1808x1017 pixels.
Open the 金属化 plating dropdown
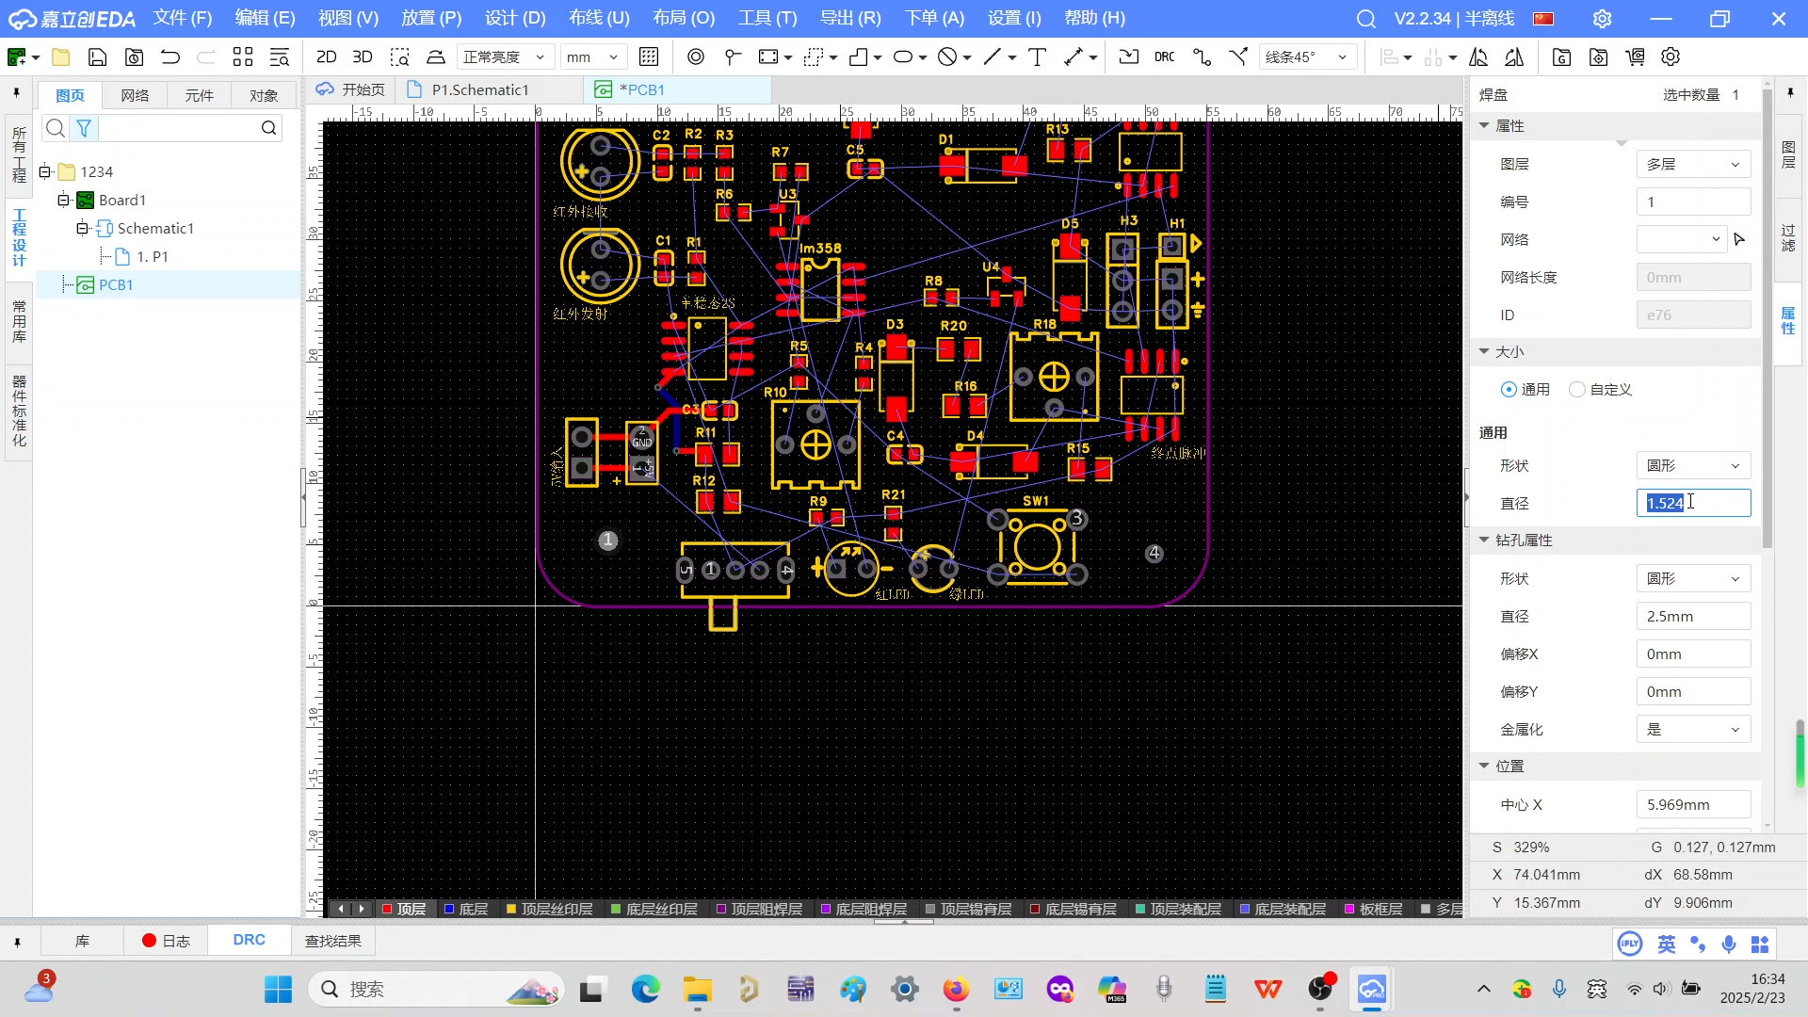click(1693, 730)
